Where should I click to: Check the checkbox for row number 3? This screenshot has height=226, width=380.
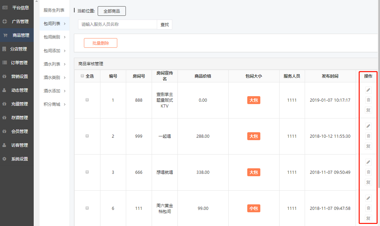[87, 172]
